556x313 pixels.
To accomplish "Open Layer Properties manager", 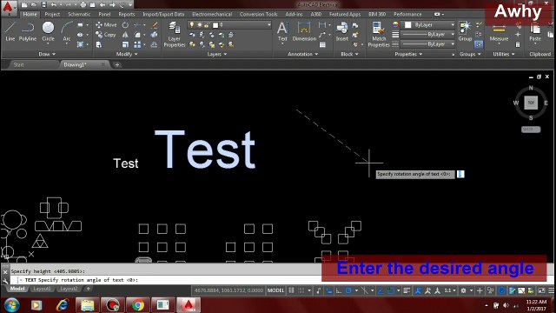I will [174, 34].
